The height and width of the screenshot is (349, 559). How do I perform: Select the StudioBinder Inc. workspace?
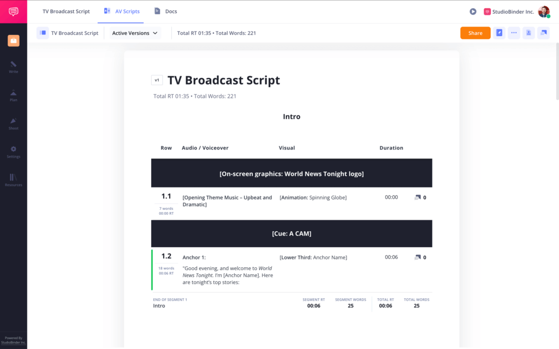click(x=508, y=11)
